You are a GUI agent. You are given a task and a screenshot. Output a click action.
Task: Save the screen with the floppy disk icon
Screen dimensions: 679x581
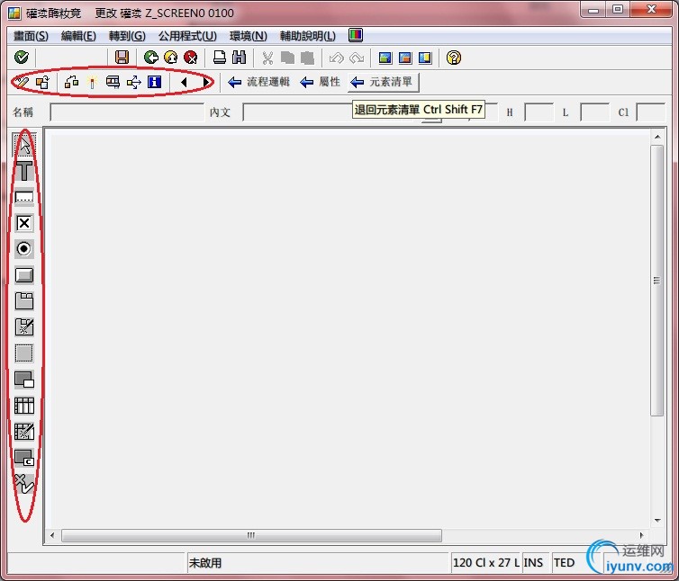point(122,57)
